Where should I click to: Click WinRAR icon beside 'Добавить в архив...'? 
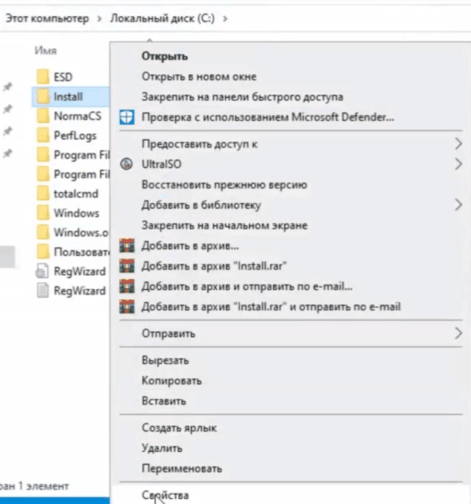pos(126,246)
